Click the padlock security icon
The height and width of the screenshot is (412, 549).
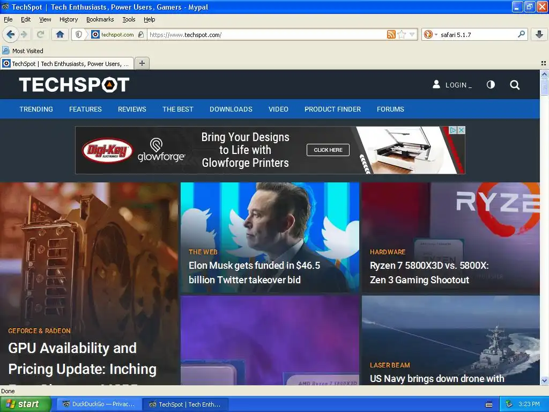[x=141, y=34]
